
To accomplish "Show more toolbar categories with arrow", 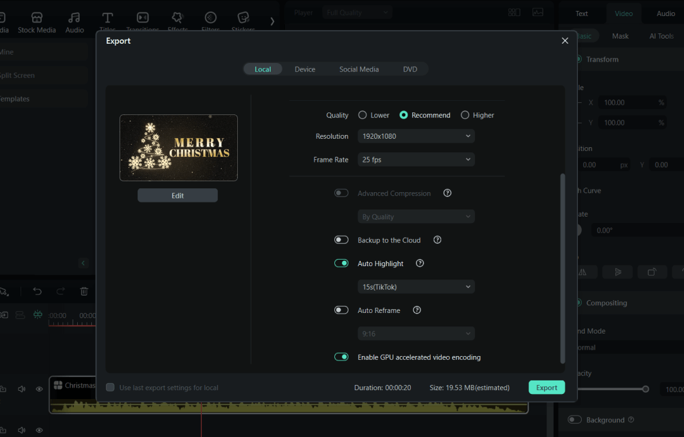I will [272, 21].
